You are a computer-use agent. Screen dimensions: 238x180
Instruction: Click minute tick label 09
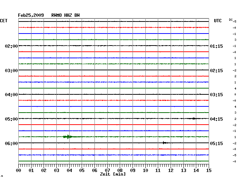[x=133, y=171]
